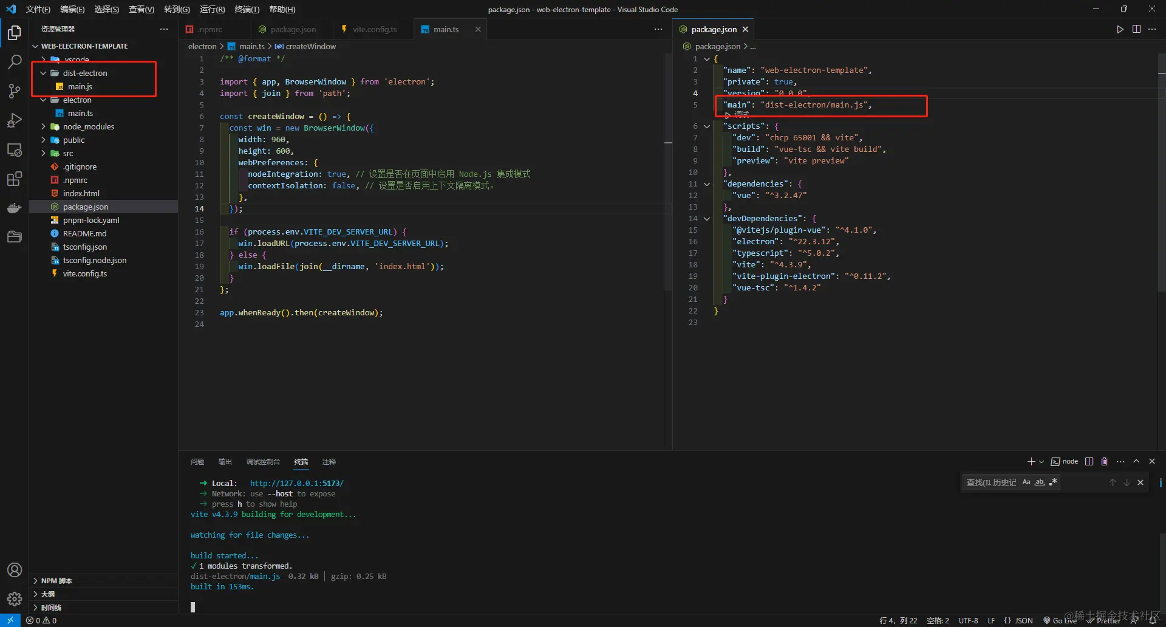Image resolution: width=1166 pixels, height=627 pixels.
Task: Go to previous match in terminal find
Action: [1113, 482]
